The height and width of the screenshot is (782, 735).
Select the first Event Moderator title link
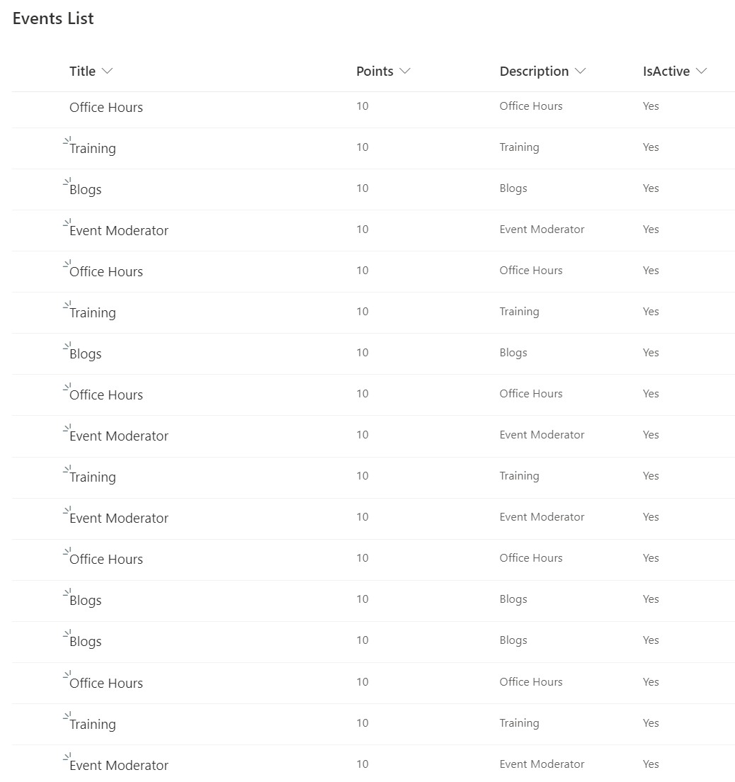(x=118, y=230)
